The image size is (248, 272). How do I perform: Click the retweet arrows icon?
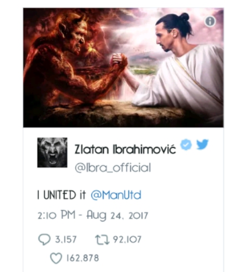click(102, 240)
